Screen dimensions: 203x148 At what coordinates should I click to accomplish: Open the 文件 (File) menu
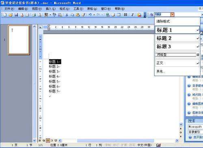[x=9, y=9]
